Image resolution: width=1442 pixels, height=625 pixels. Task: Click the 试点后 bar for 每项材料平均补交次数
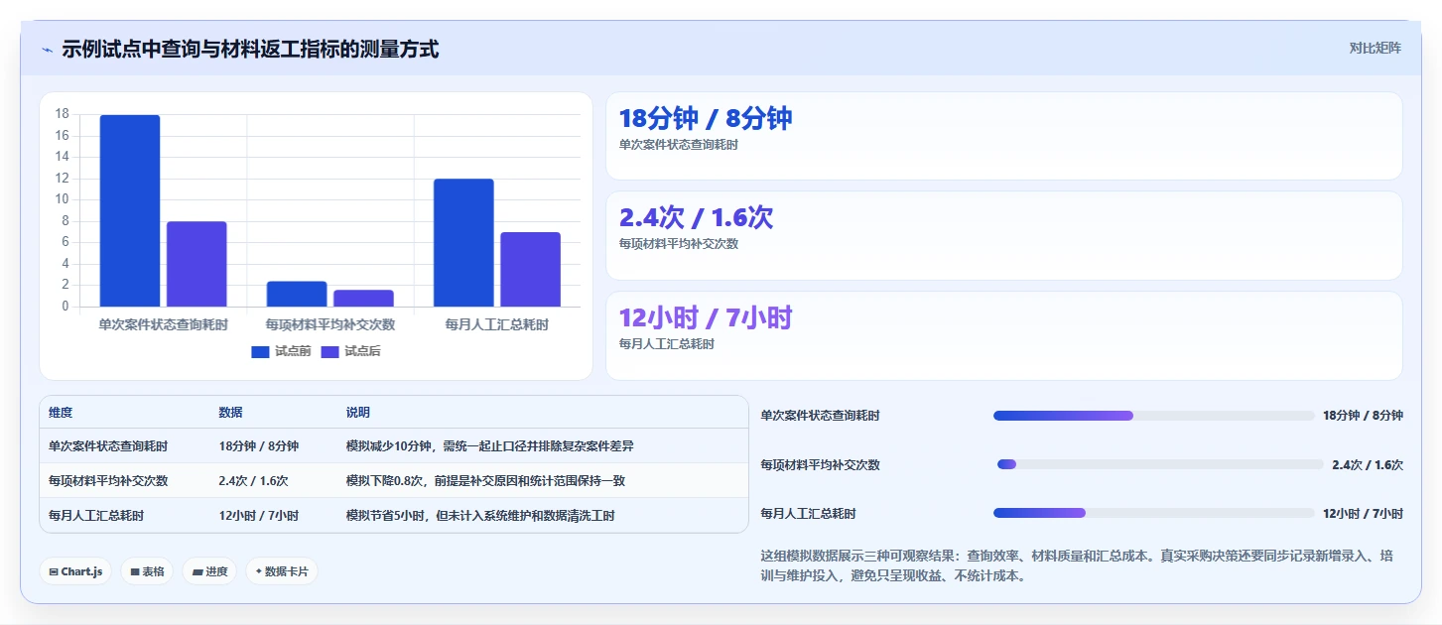[363, 298]
